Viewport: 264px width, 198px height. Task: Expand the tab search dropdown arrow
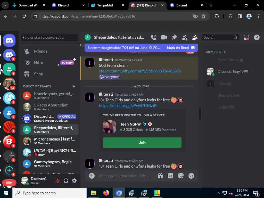click(5, 5)
